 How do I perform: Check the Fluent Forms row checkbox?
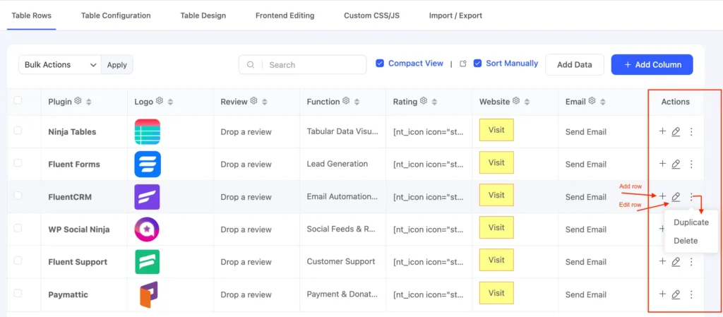pos(18,162)
